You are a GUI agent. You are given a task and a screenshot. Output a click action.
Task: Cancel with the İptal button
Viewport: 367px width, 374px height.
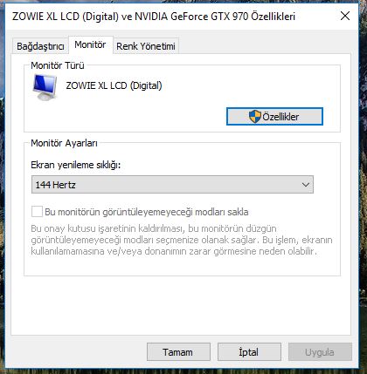tap(249, 352)
